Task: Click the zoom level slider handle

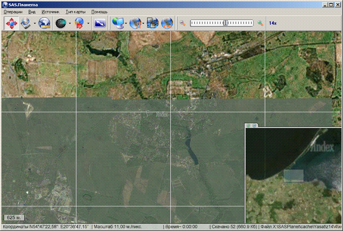Action: click(225, 23)
